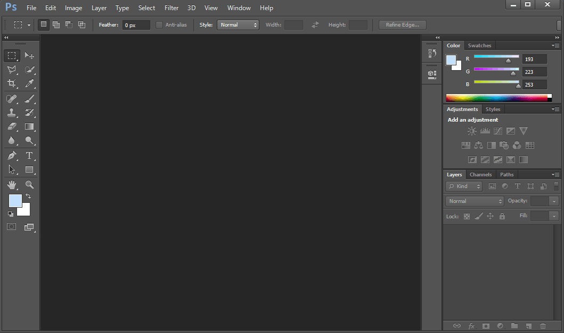Toggle pixel layer filter in Layers

[x=492, y=186]
